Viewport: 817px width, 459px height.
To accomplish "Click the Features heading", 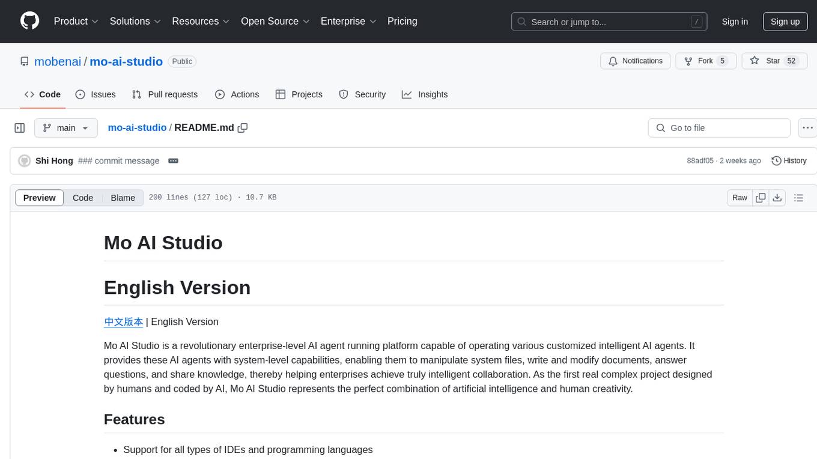I will (x=135, y=419).
